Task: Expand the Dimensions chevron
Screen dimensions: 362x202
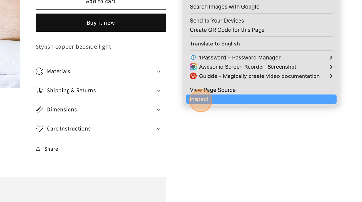Action: [159, 110]
